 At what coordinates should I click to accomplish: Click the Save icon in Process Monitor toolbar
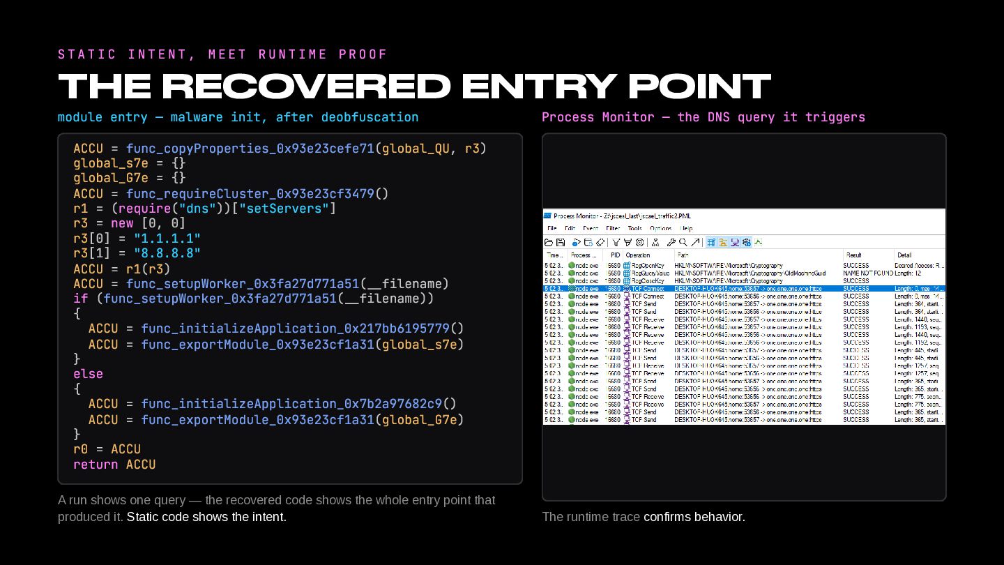560,242
